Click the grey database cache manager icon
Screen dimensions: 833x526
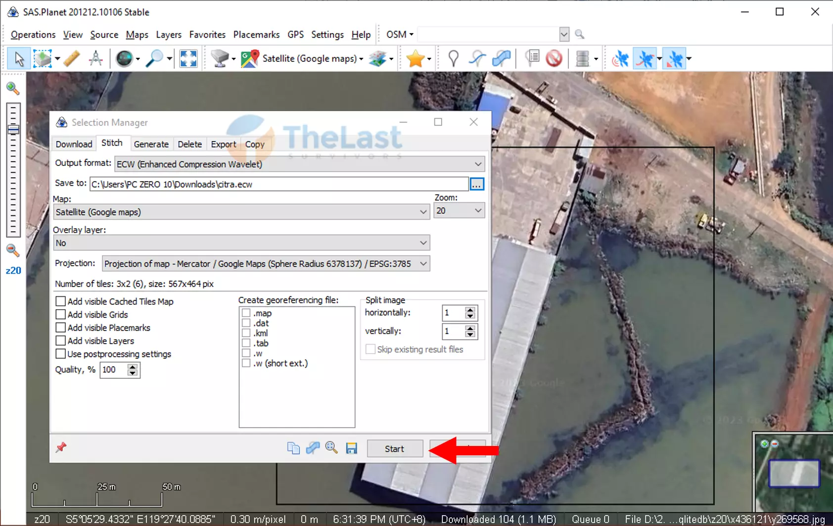click(583, 59)
